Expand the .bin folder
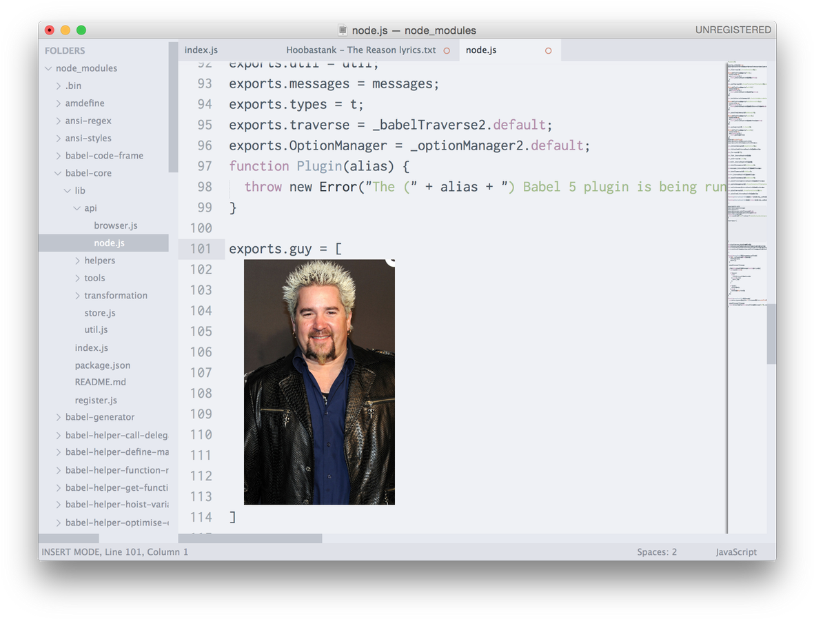This screenshot has height=619, width=814. point(58,85)
